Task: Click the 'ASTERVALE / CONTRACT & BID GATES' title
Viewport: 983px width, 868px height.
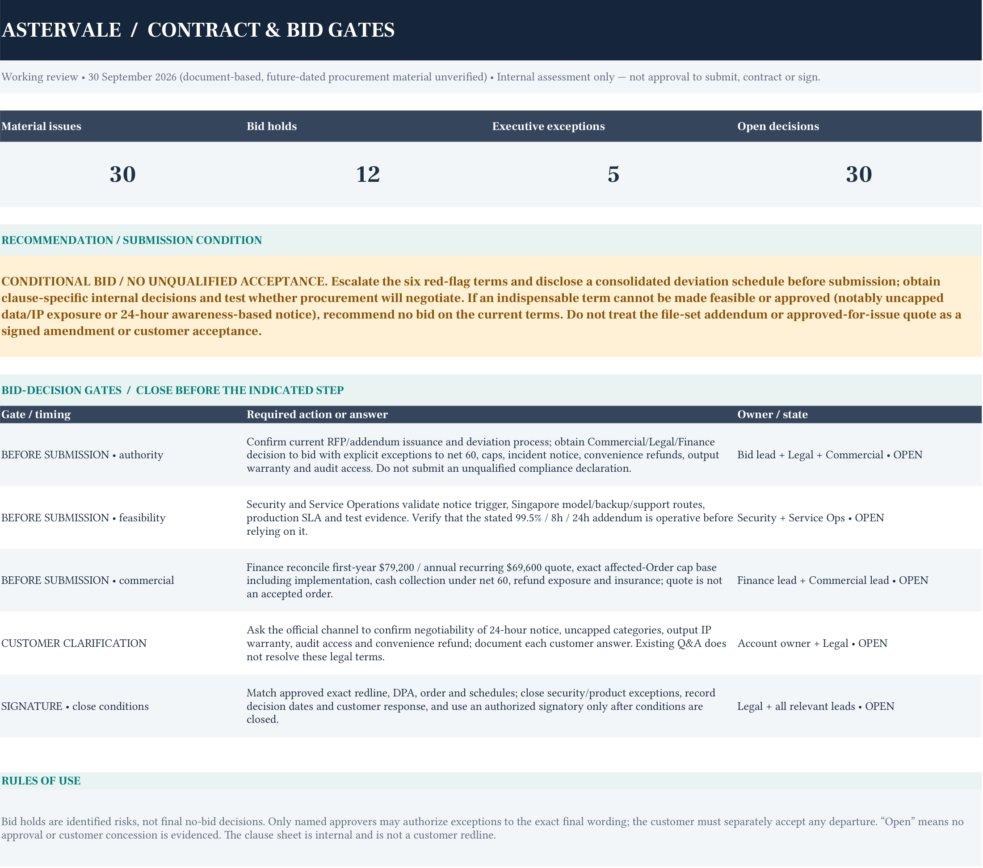Action: tap(198, 30)
